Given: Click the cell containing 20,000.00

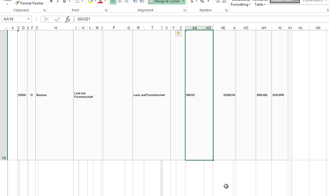Looking at the screenshot, I should [225, 95].
